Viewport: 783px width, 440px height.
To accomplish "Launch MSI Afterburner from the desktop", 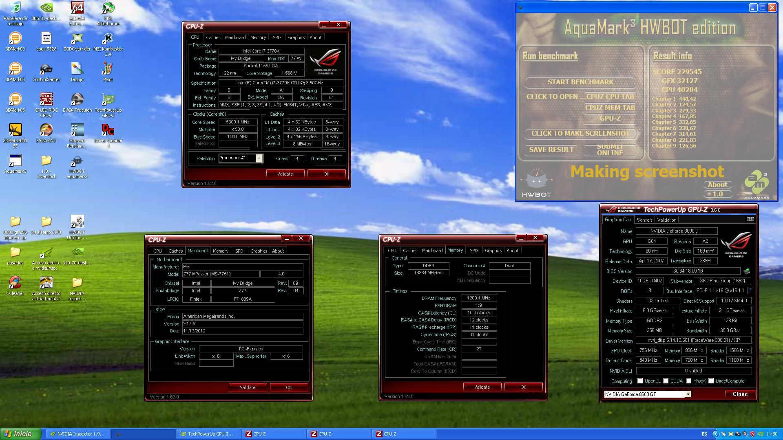I will point(108,13).
